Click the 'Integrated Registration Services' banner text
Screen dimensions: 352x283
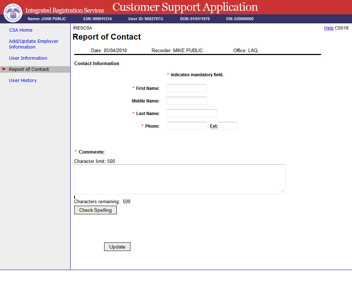[x=64, y=10]
